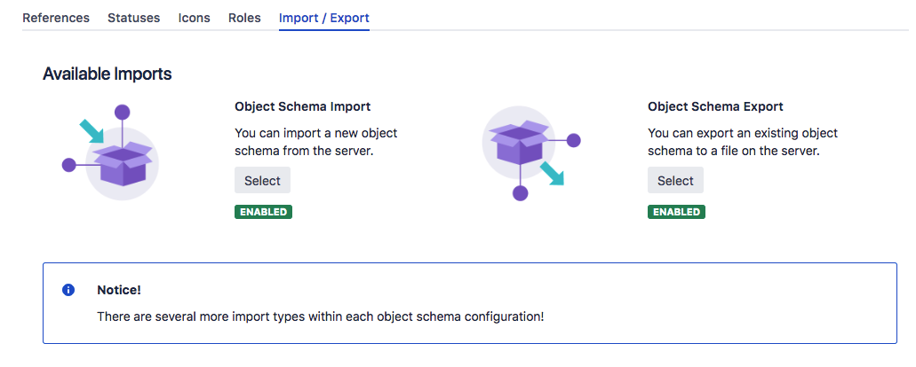This screenshot has height=367, width=916.
Task: Click the ENABLED badge under Object Schema Export
Action: click(x=676, y=212)
